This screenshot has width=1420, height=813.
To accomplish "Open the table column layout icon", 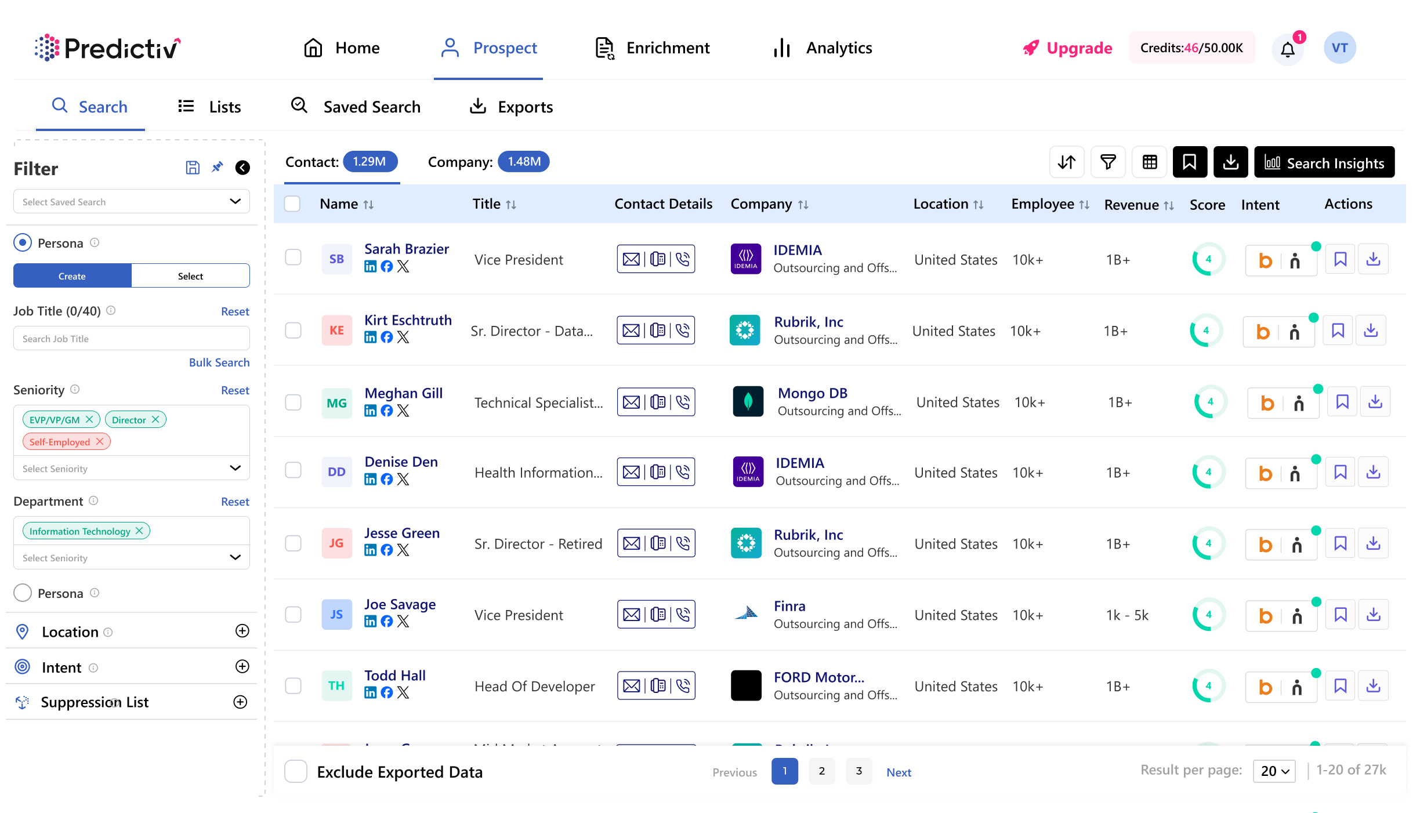I will [1150, 162].
